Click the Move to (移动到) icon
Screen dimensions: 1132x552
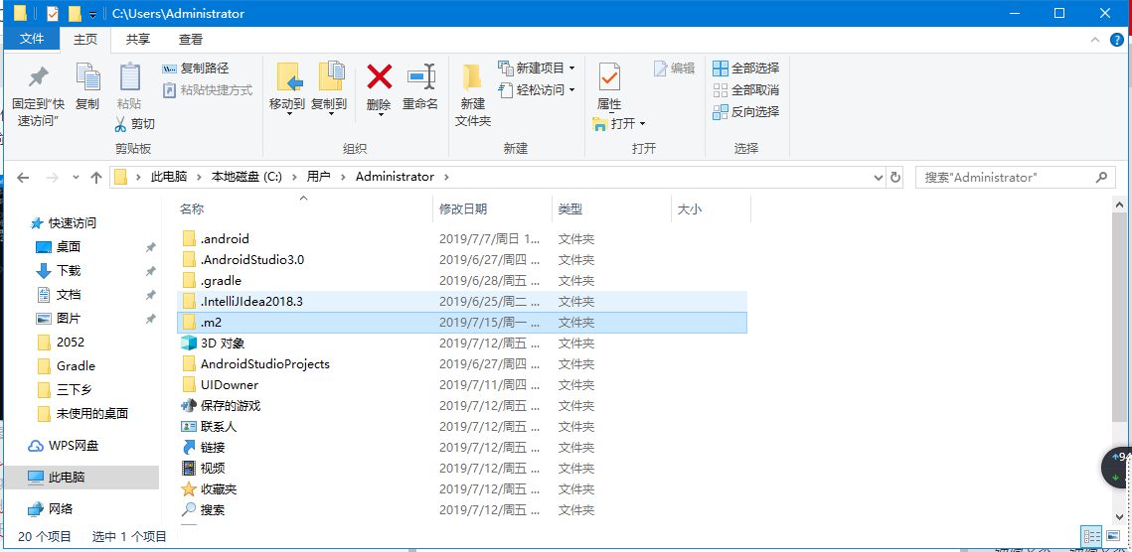coord(289,77)
